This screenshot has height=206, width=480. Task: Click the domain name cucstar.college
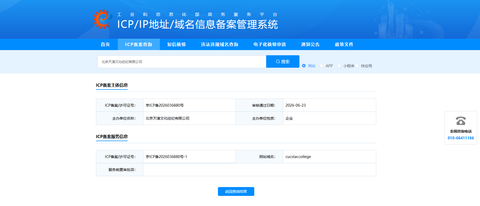point(298,157)
